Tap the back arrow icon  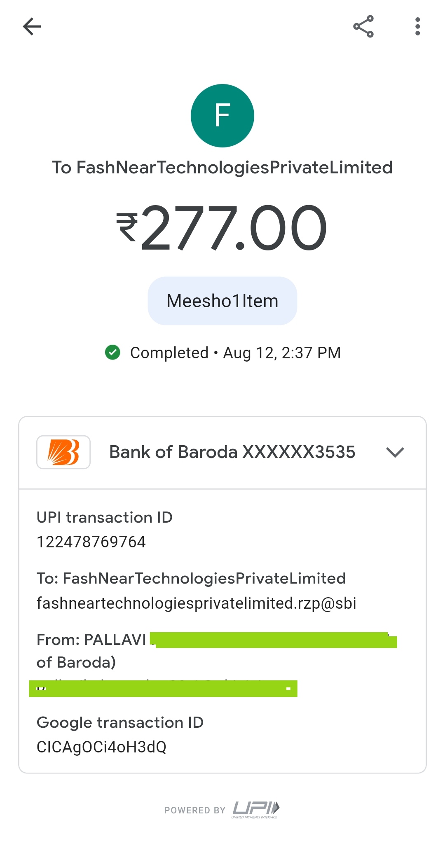[32, 27]
